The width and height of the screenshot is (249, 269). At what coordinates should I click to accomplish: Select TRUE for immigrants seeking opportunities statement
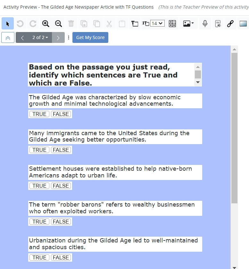click(39, 150)
